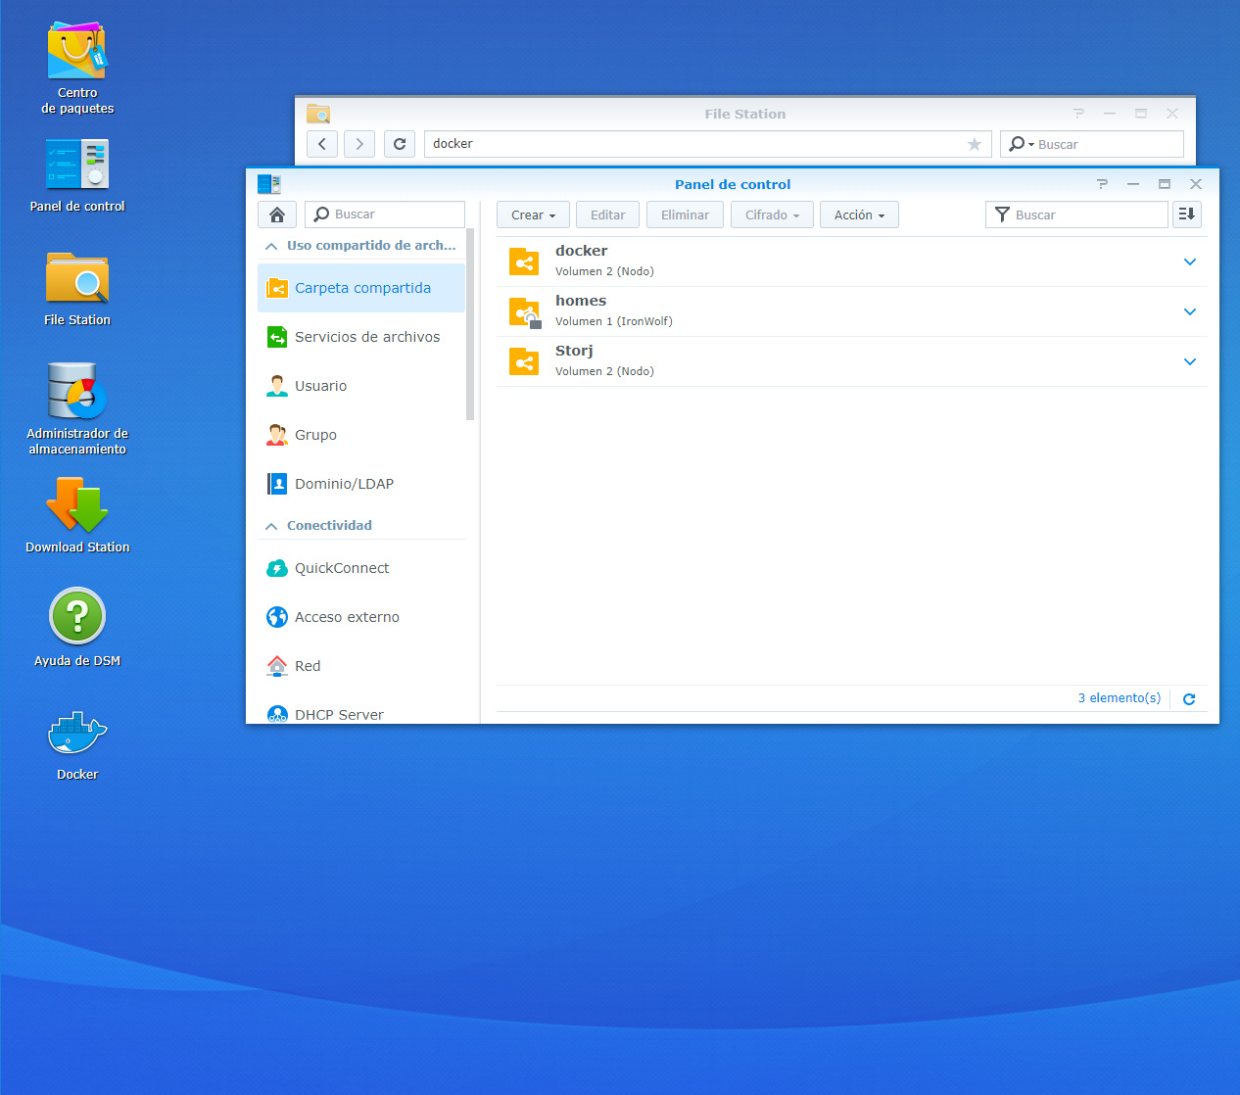Viewport: 1240px width, 1095px height.
Task: Click the '3 elemento(s)' status text
Action: point(1120,698)
